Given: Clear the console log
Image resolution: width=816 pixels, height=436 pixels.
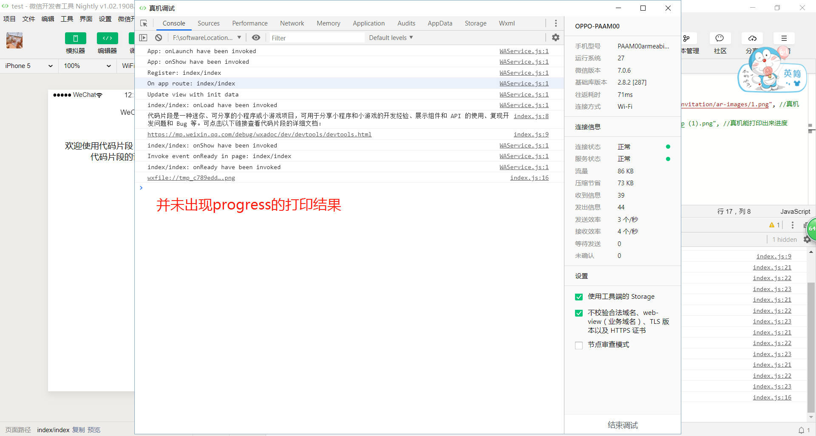Looking at the screenshot, I should click(159, 38).
